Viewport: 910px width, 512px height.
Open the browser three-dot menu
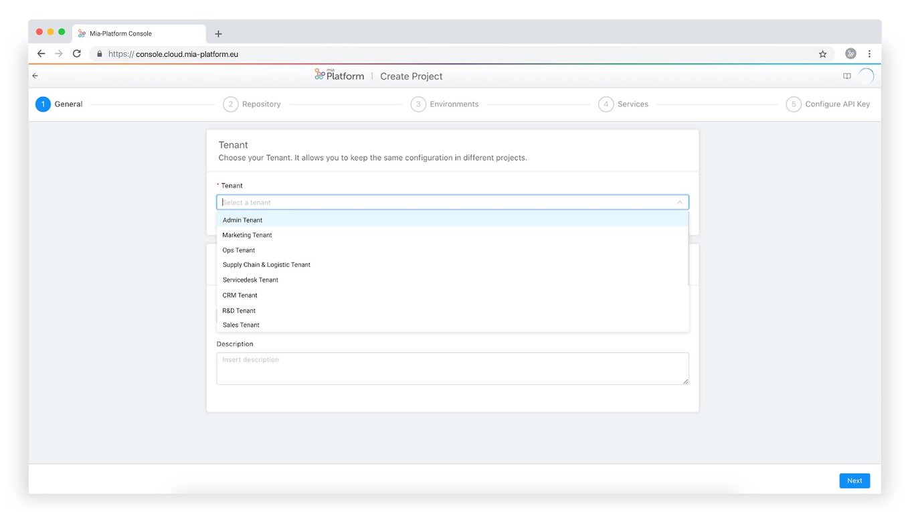869,54
